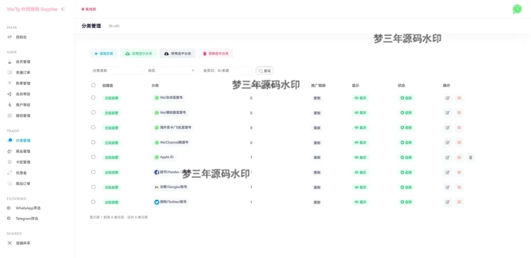Click the 启用选中分类 button
The width and height of the screenshot is (531, 258).
pyautogui.click(x=139, y=53)
